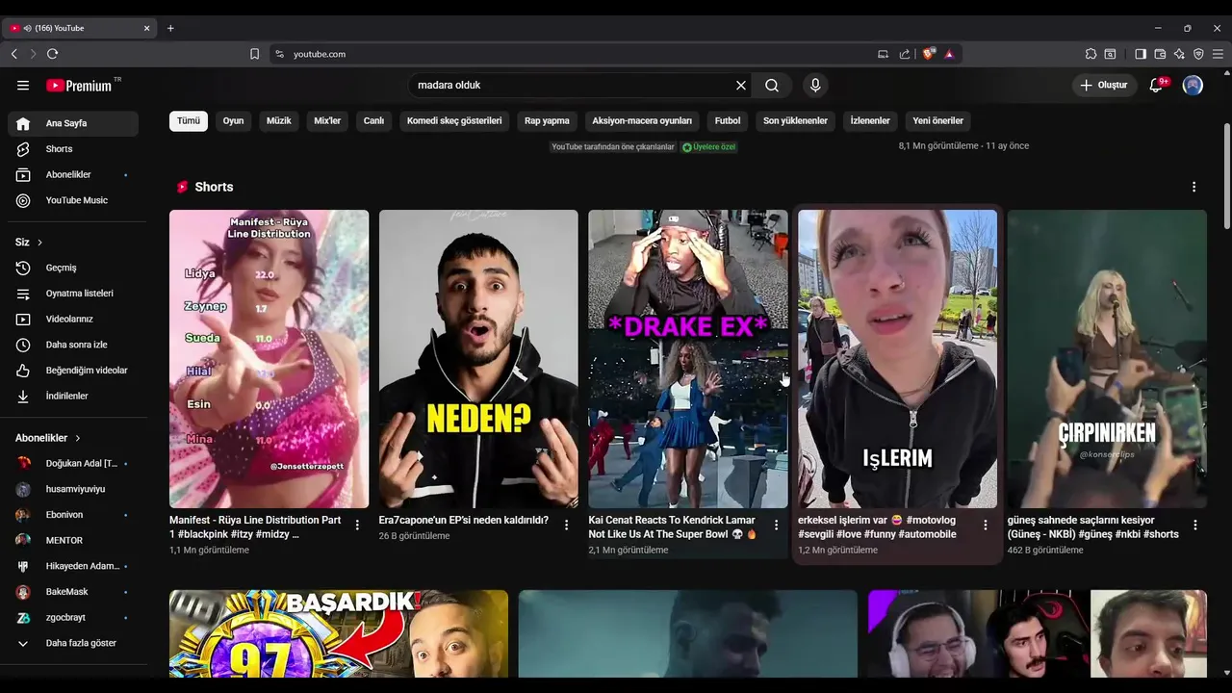Play the DRAKE EX Kai Cenat short
This screenshot has width=1232, height=693.
click(688, 359)
